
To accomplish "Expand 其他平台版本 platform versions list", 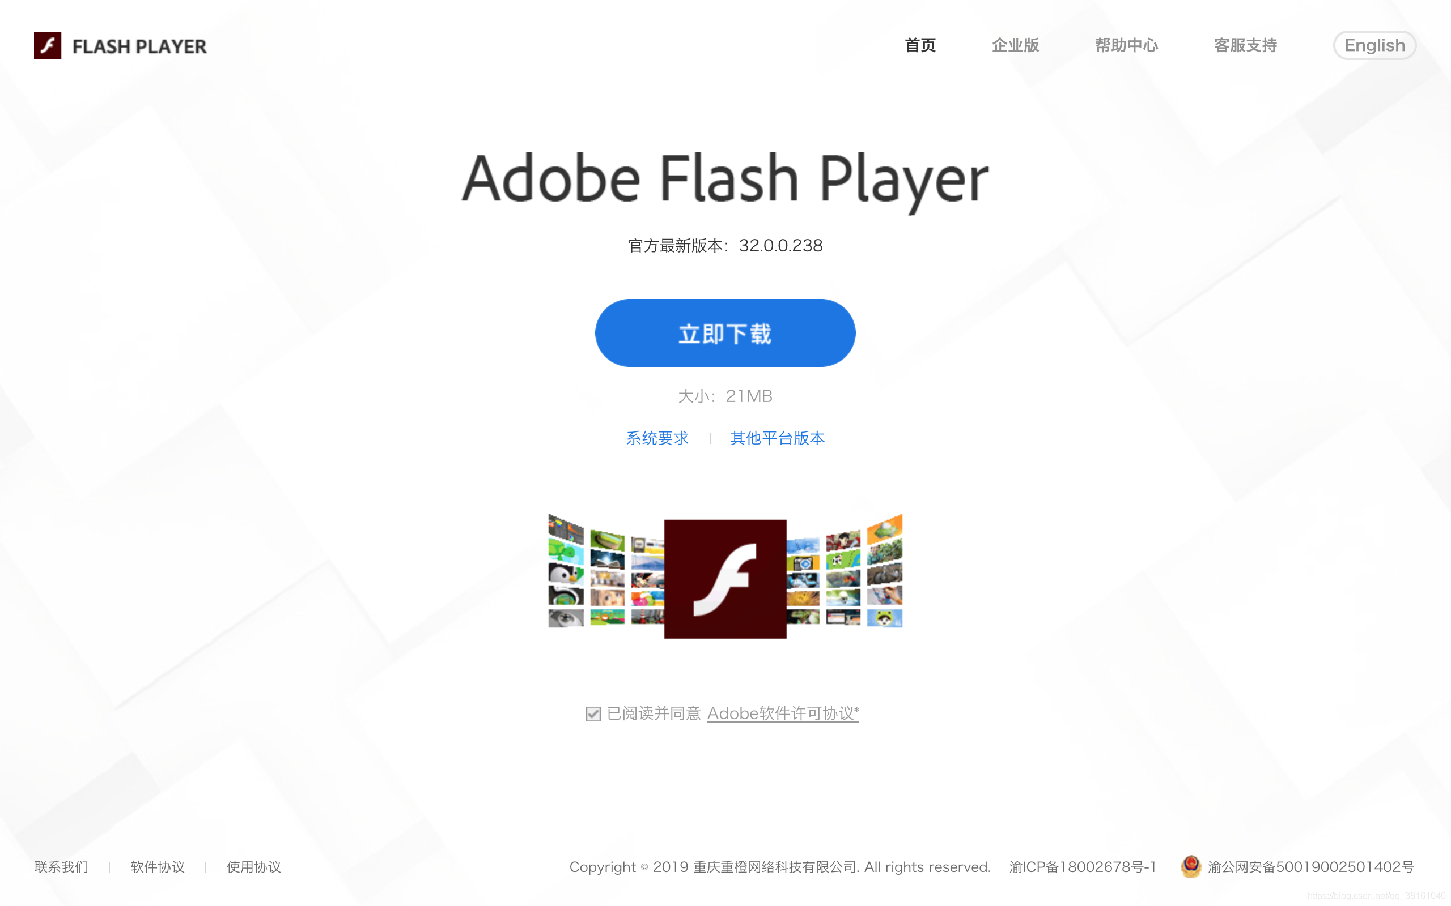I will click(x=777, y=437).
